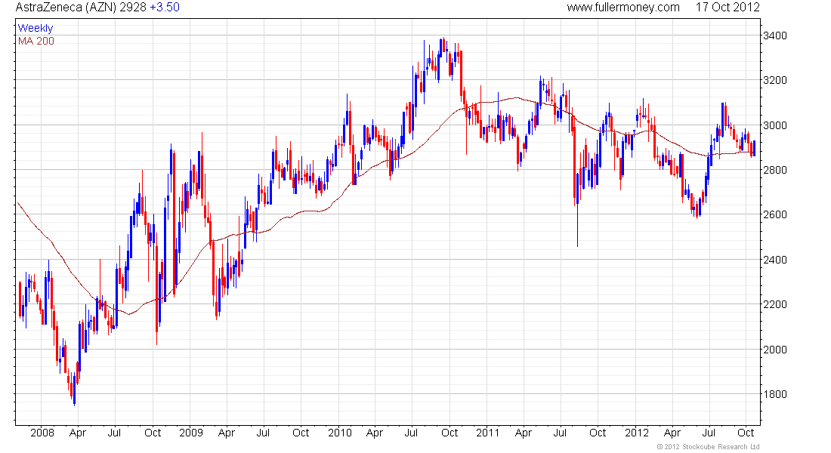Image resolution: width=831 pixels, height=453 pixels.
Task: Click the change value +3.50
Action: tap(165, 8)
